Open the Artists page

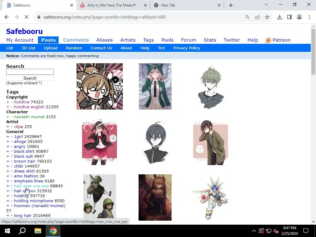click(128, 40)
